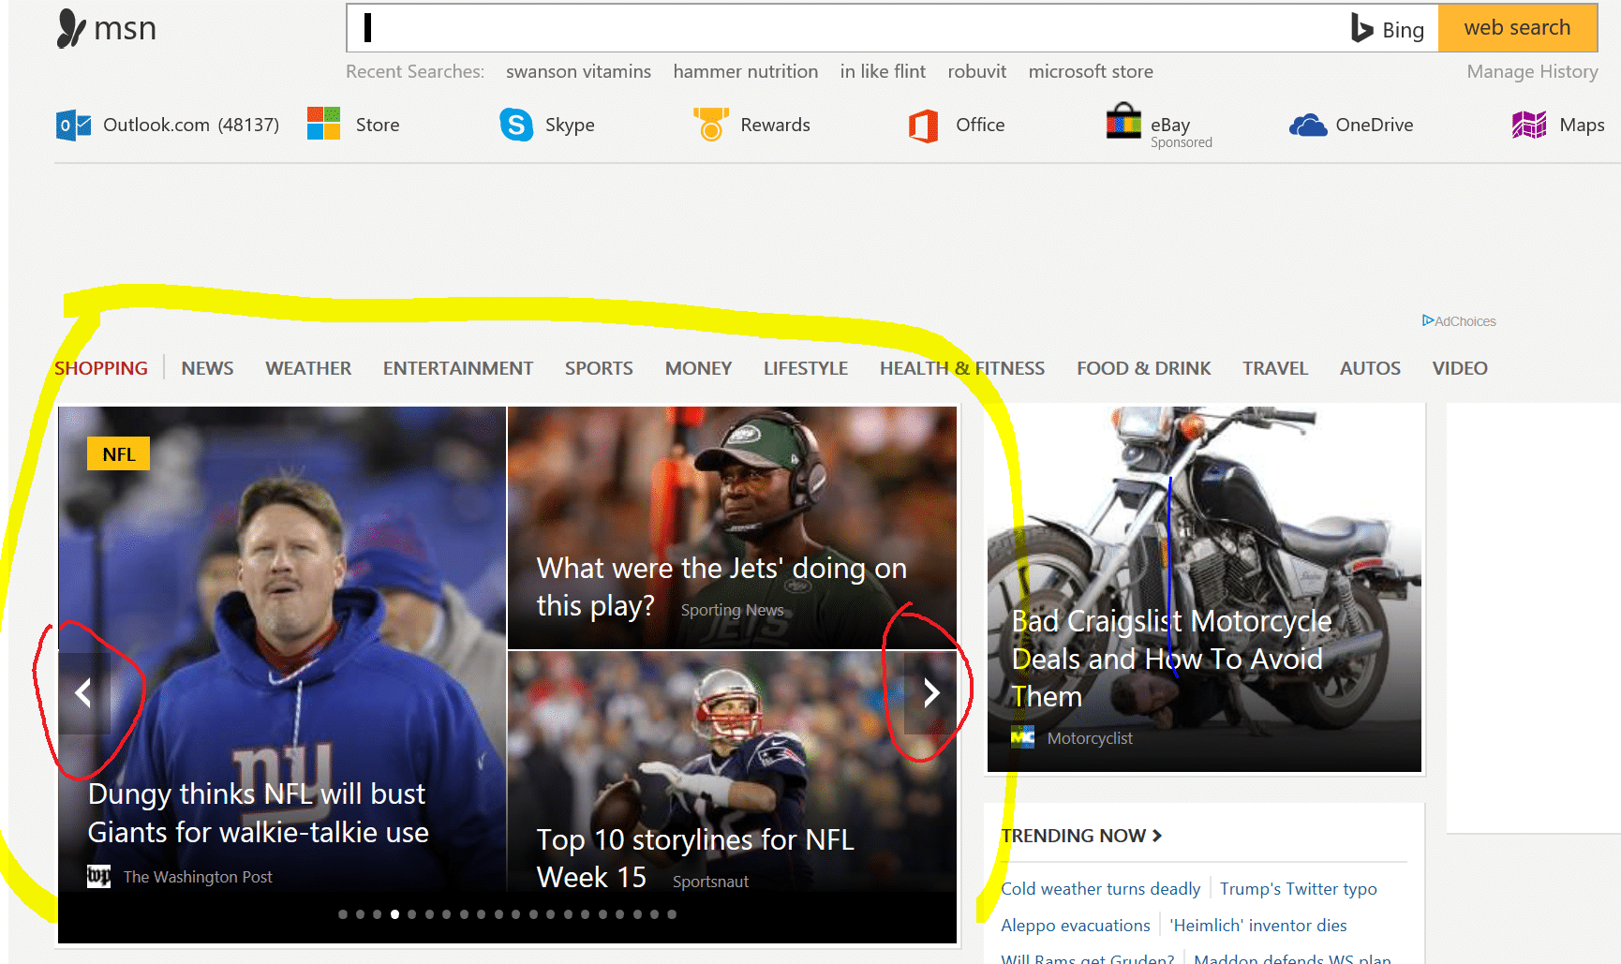1621x964 pixels.
Task: Click the NFL yellow tag badge
Action: [119, 453]
